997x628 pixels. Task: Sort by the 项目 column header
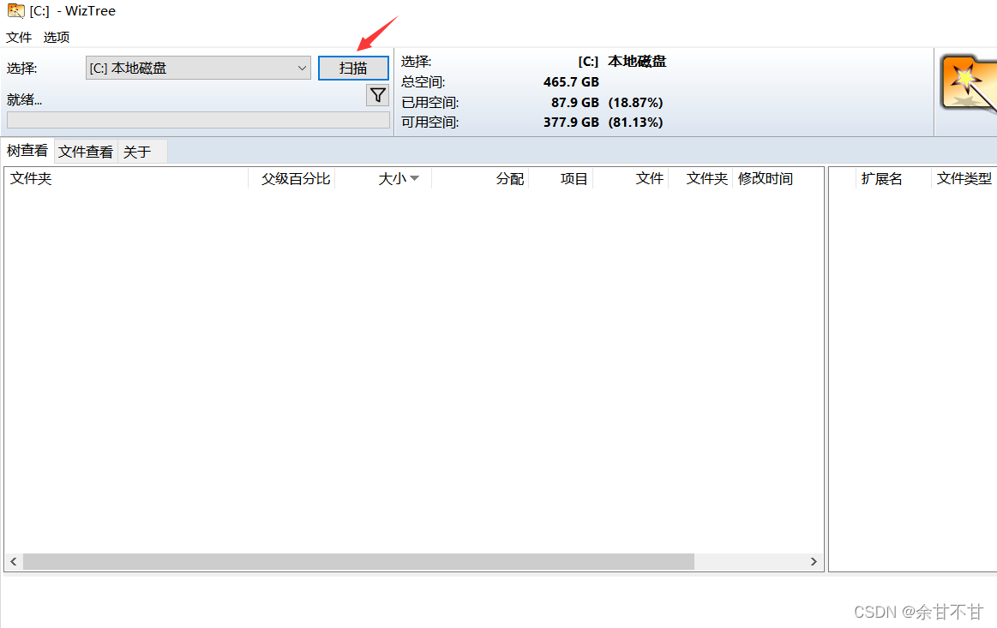[561, 178]
